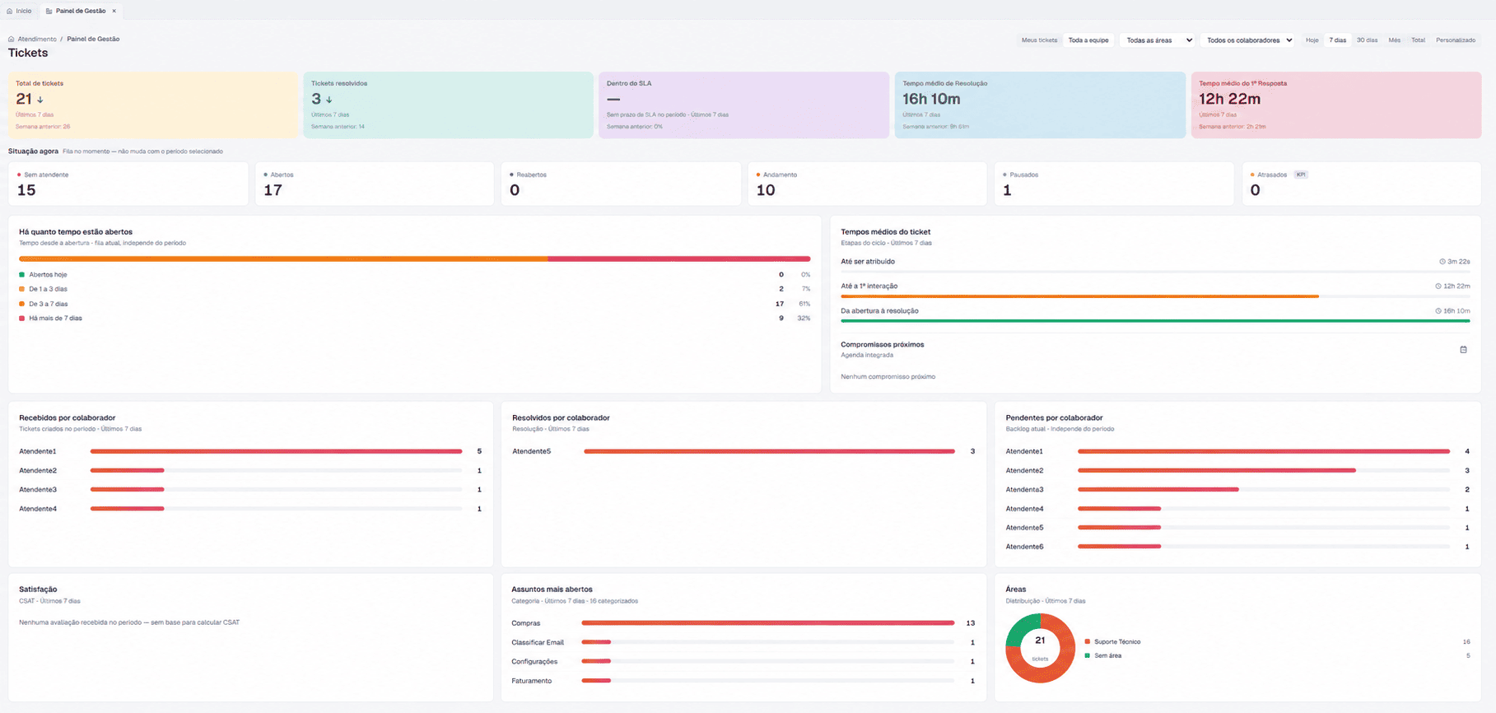
Task: Click Atendente5 bar in Resolvidos por colaborador
Action: point(769,452)
